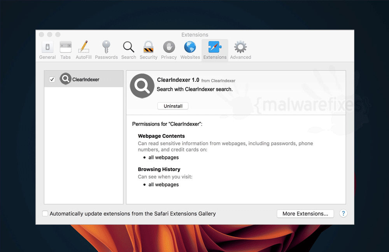Click the 'Browsing History' permission heading
Screen dimensions: 389x252
[x=159, y=169]
